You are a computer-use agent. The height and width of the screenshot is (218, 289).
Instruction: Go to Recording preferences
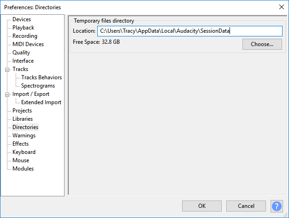pyautogui.click(x=25, y=36)
